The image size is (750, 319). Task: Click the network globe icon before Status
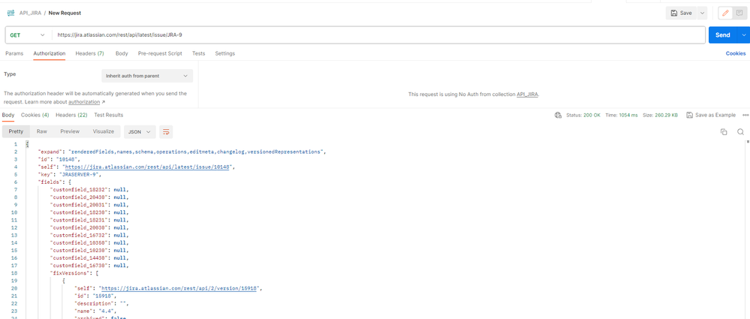[x=558, y=116]
